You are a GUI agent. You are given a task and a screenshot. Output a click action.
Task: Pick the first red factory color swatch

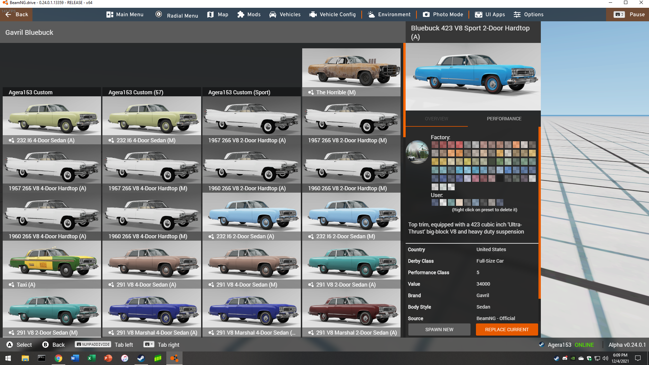point(435,145)
